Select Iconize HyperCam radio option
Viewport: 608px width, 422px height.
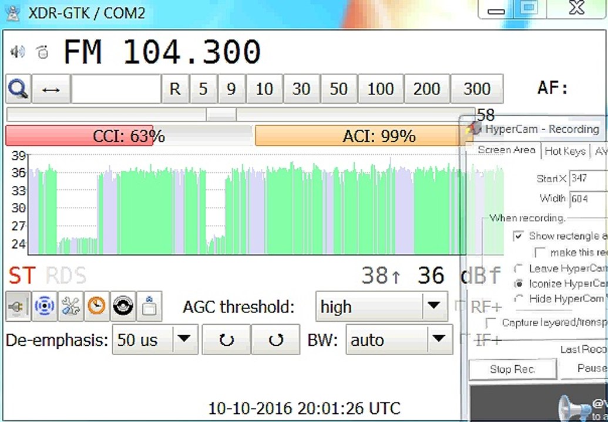(x=519, y=284)
